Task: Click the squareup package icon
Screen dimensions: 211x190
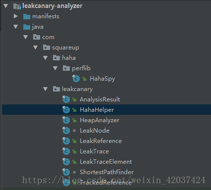Action: (47, 47)
